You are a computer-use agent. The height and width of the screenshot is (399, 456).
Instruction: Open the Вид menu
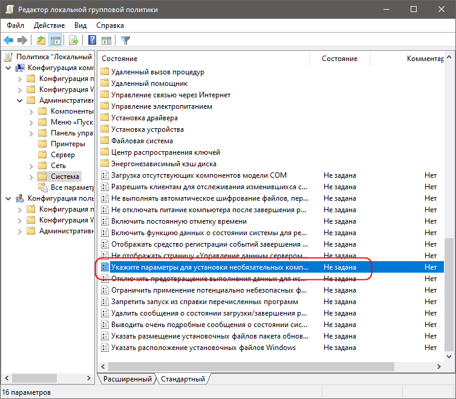click(x=80, y=25)
